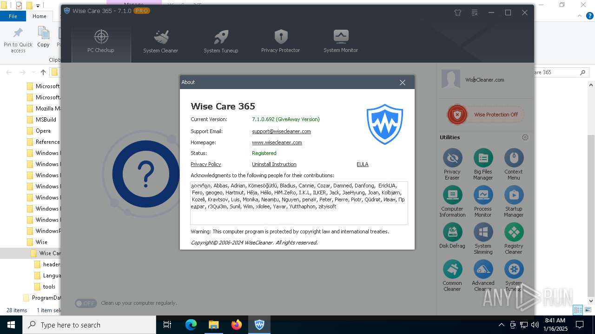Click the taskbar search box
Image resolution: width=595 pixels, height=334 pixels.
(x=89, y=325)
